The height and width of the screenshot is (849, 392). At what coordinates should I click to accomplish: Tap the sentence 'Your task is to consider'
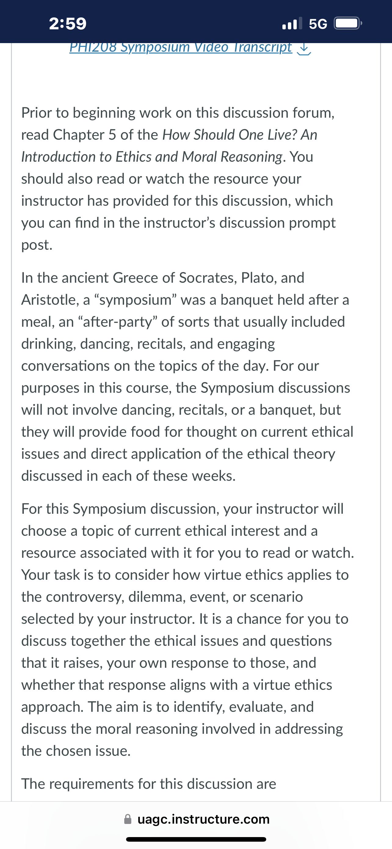pyautogui.click(x=185, y=597)
